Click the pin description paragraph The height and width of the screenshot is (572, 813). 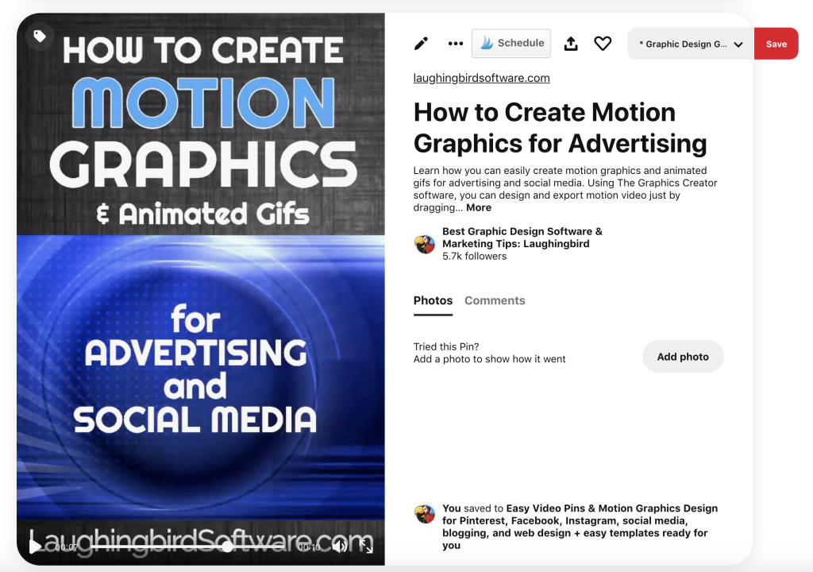(x=565, y=189)
